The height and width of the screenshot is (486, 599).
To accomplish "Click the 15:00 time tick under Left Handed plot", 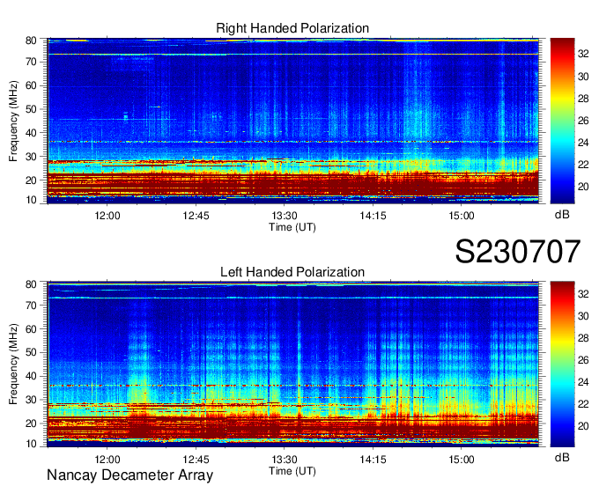I will pyautogui.click(x=462, y=460).
